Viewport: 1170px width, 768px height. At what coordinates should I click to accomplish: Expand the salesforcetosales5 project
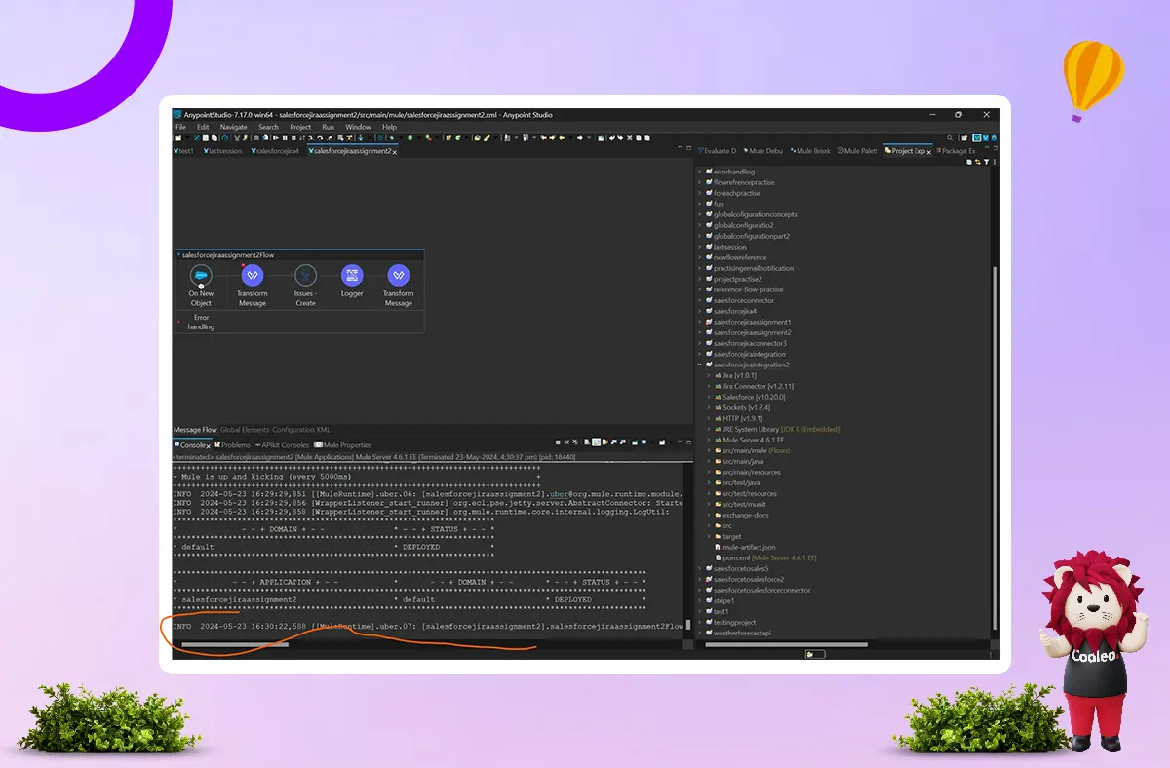(x=699, y=568)
